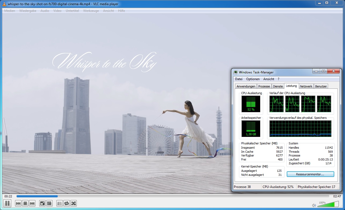
Task: Open the Wiedergabe menu
Action: coord(28,11)
